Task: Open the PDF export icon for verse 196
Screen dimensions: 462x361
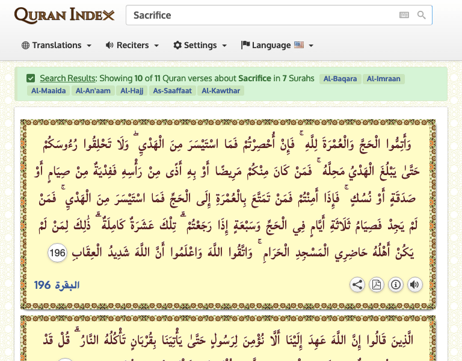Action: pyautogui.click(x=377, y=285)
